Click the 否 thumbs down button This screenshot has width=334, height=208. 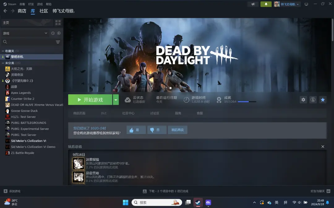tap(157, 130)
